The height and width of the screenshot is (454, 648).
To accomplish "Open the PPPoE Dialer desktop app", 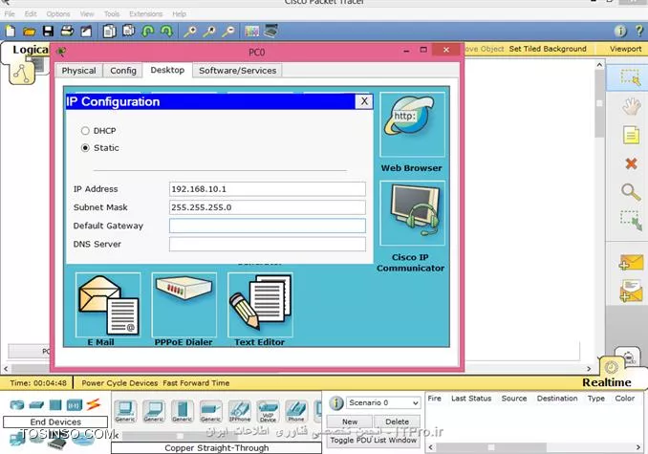I will pos(184,305).
